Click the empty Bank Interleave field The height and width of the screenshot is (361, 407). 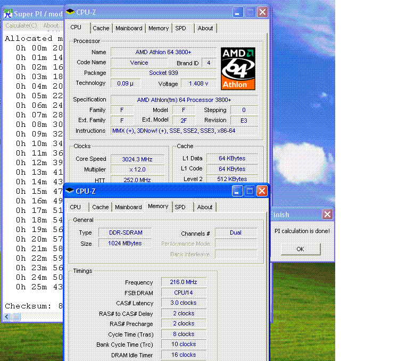(x=236, y=254)
